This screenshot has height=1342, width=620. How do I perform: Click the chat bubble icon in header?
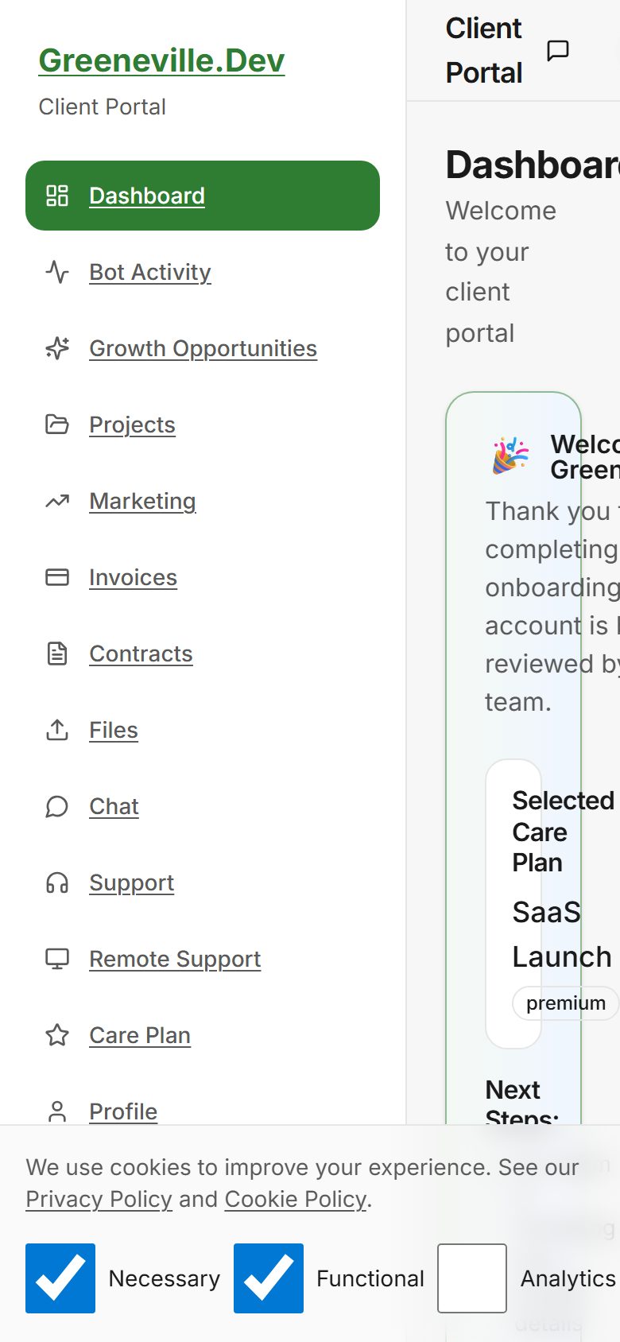coord(558,51)
